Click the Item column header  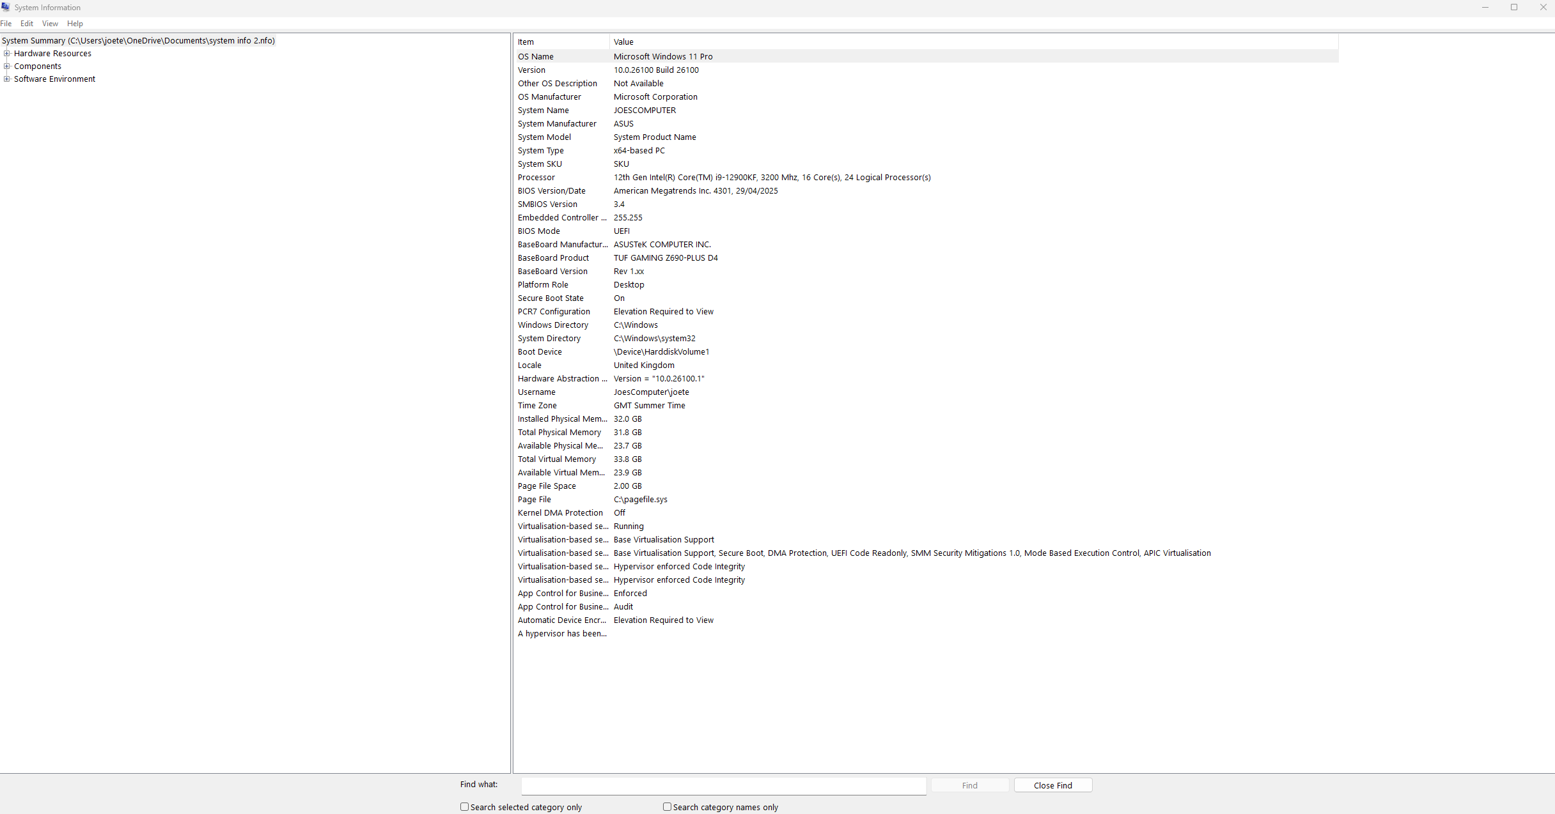562,42
